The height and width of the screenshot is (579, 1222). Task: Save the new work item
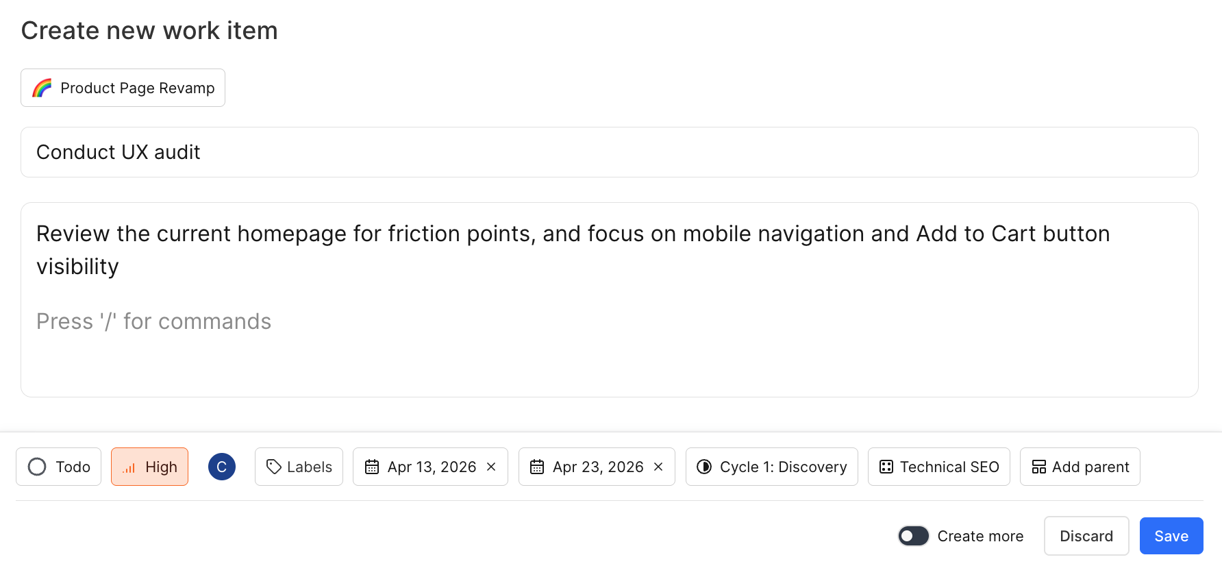point(1171,536)
